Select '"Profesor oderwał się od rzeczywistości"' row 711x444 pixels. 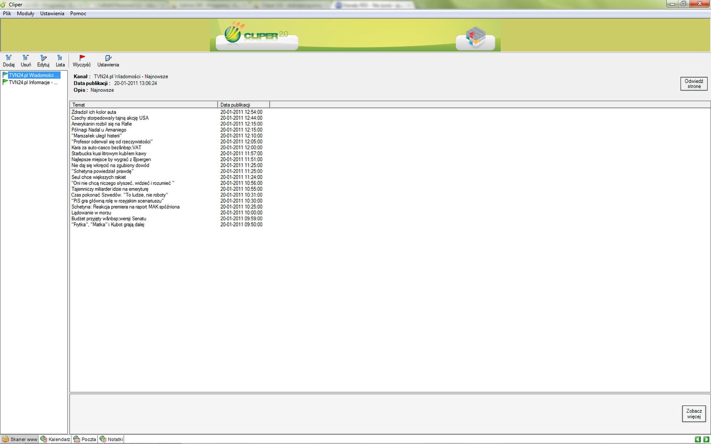tap(112, 142)
